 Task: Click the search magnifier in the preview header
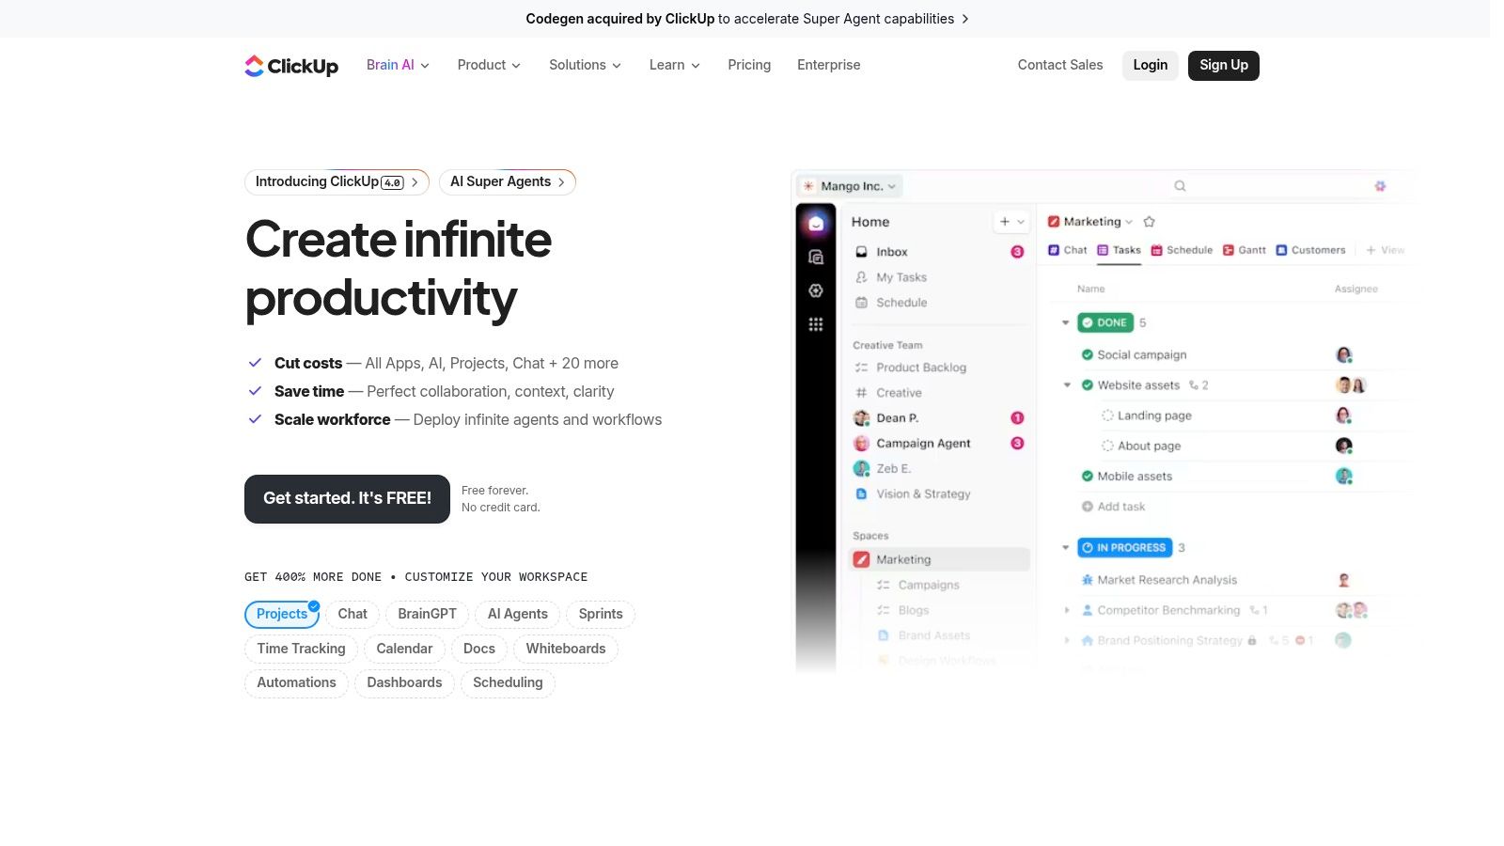click(x=1180, y=186)
